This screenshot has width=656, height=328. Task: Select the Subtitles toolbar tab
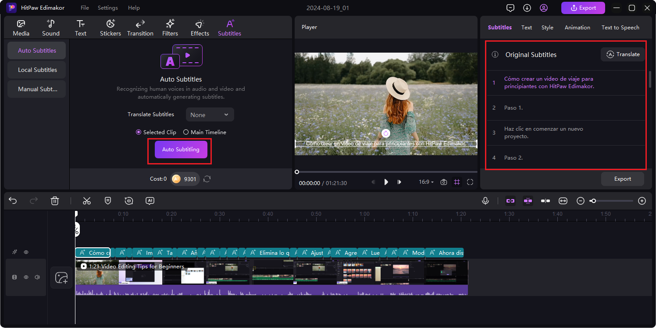coord(229,28)
